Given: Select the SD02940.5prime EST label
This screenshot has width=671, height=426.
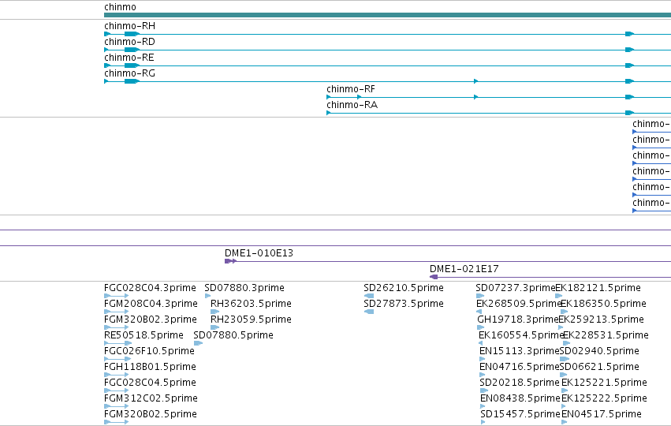Looking at the screenshot, I should coord(599,351).
